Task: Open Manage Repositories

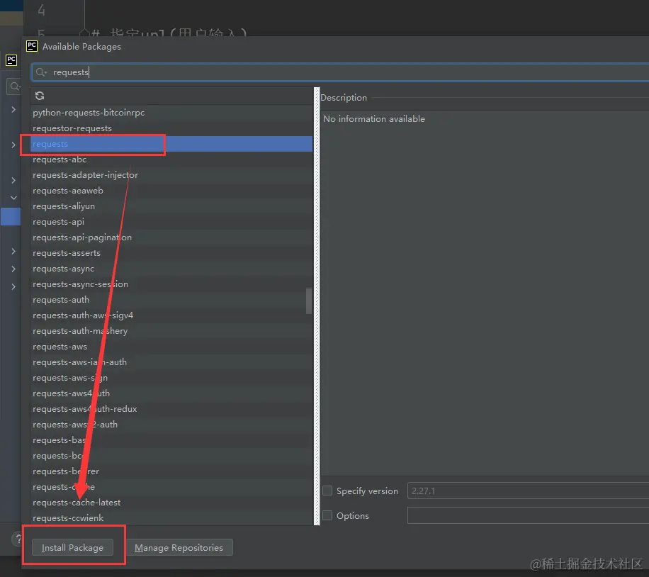Action: click(x=179, y=548)
